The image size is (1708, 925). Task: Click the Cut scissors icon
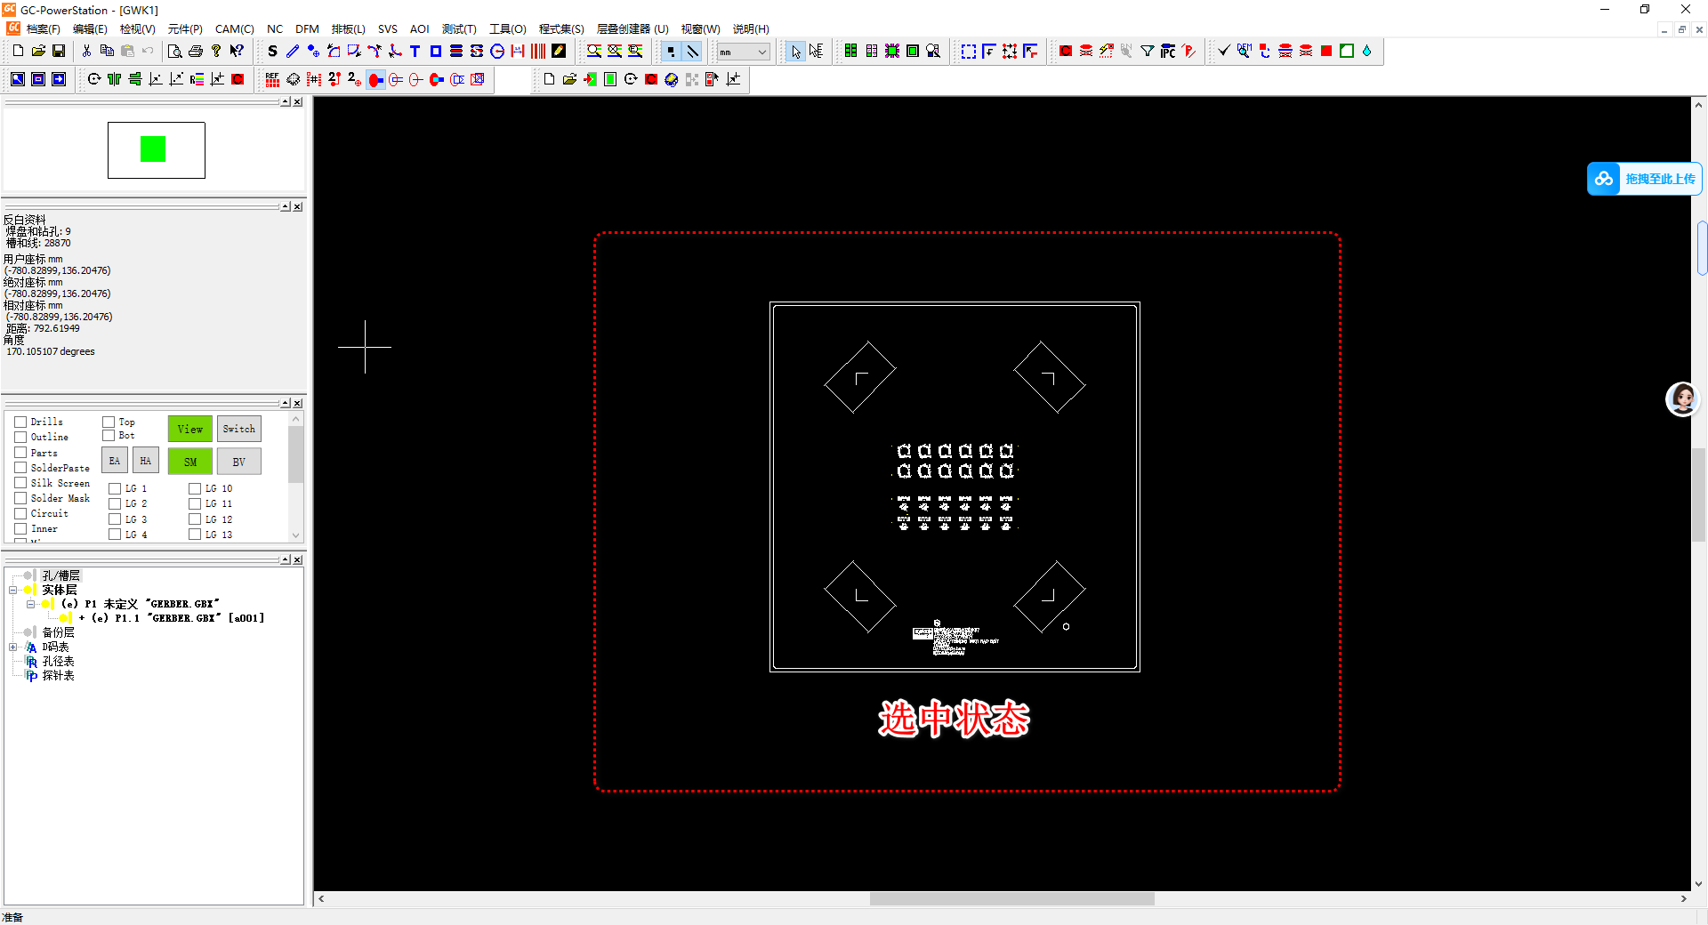86,52
